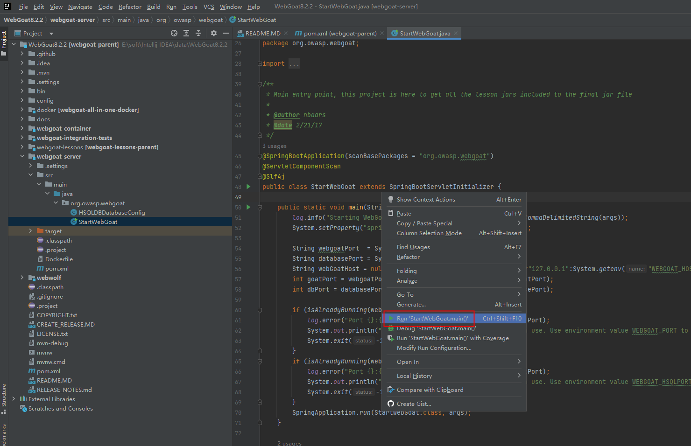Select Dockerfile in project tree
The width and height of the screenshot is (691, 446).
[59, 259]
